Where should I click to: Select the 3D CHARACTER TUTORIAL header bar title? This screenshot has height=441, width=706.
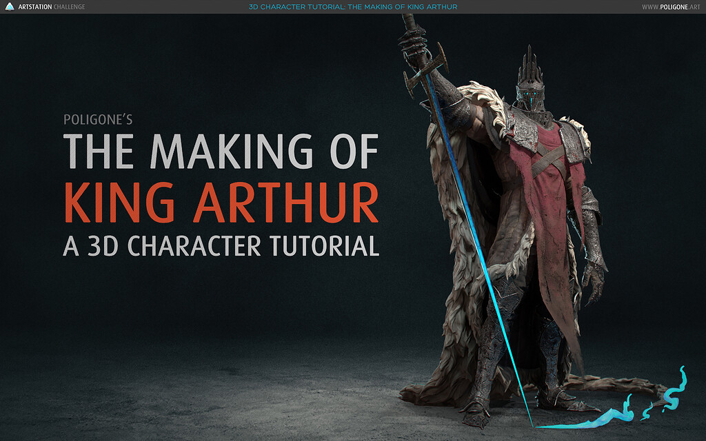coord(353,7)
